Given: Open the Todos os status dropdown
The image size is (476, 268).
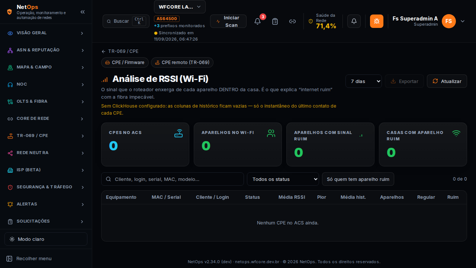Looking at the screenshot, I should pos(283,179).
